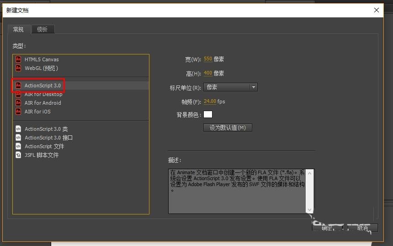This screenshot has width=393, height=246.
Task: Switch to the 常规 tab
Action: click(19, 29)
